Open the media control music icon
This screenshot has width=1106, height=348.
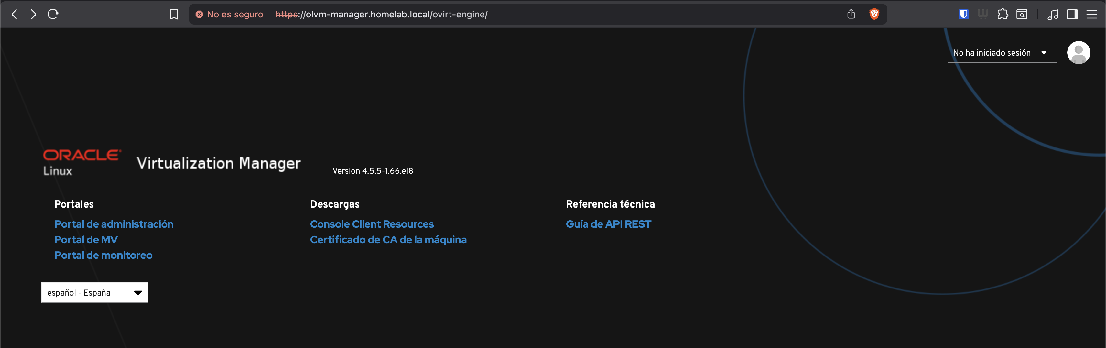1053,14
